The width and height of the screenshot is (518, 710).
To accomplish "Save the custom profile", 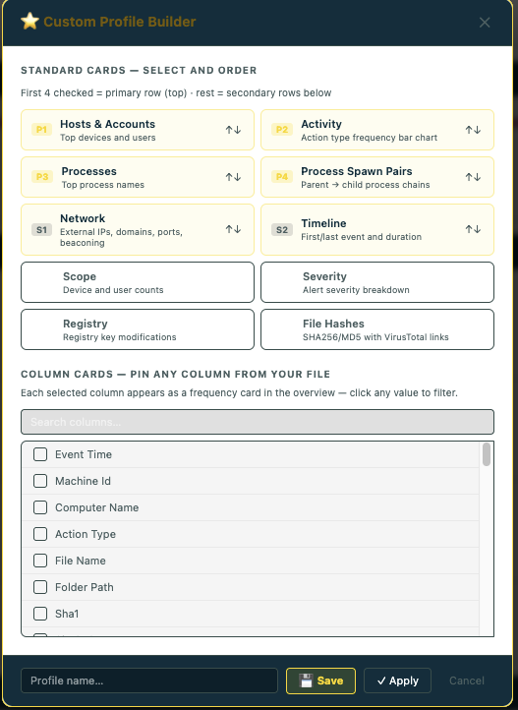I will 320,680.
